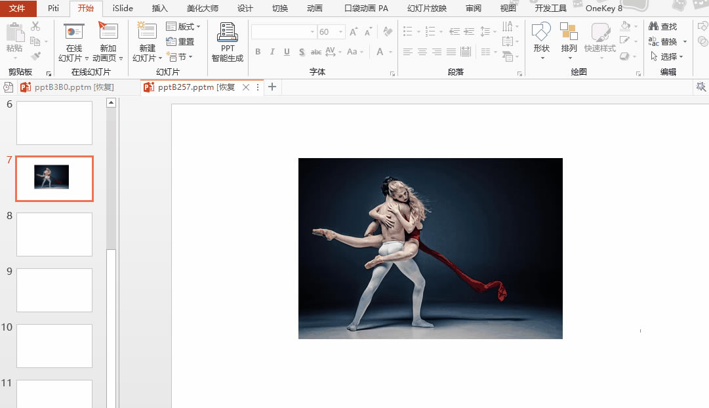
Task: Select the 剪切 (Cut) scissors icon
Action: click(x=35, y=26)
